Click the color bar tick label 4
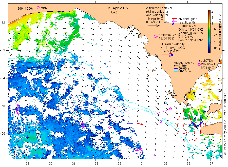 click(212, 12)
